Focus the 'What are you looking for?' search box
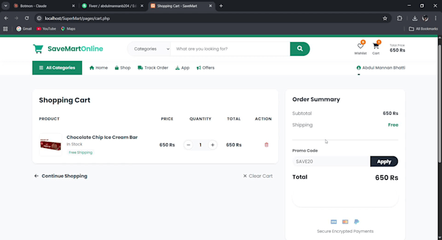The height and width of the screenshot is (240, 442). point(230,49)
